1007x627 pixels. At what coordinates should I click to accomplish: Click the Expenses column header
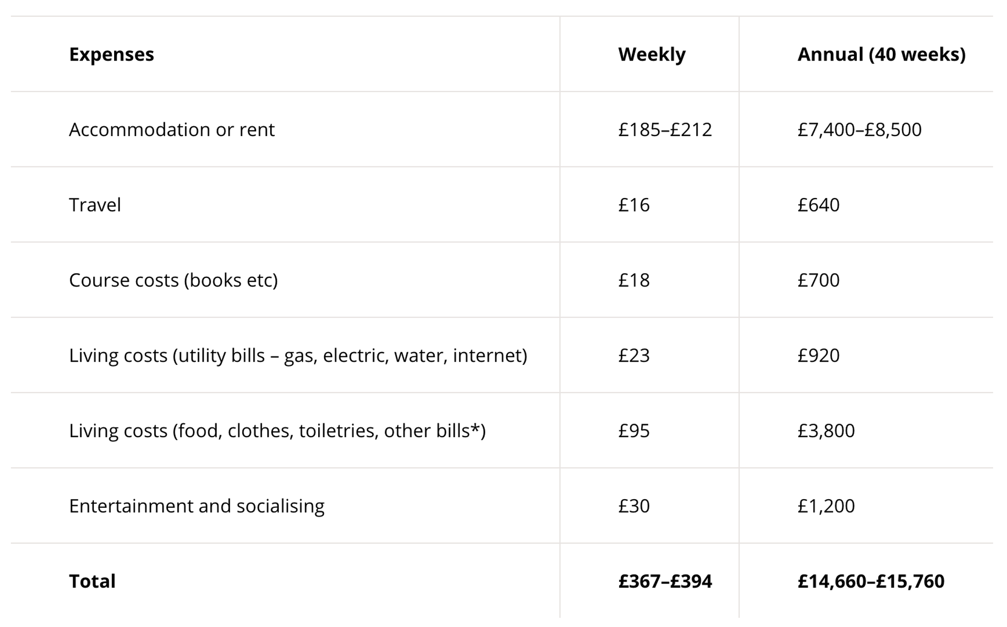point(111,54)
